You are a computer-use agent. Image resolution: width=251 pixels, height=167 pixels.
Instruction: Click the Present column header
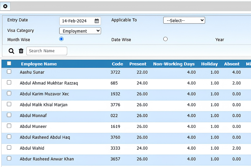pos(138,64)
